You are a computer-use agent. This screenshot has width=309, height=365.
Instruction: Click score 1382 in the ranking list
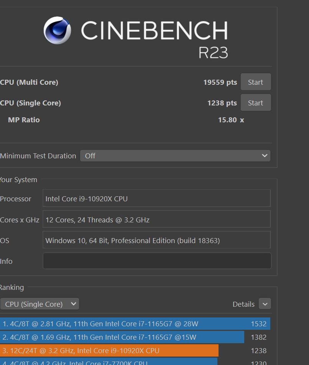258,337
